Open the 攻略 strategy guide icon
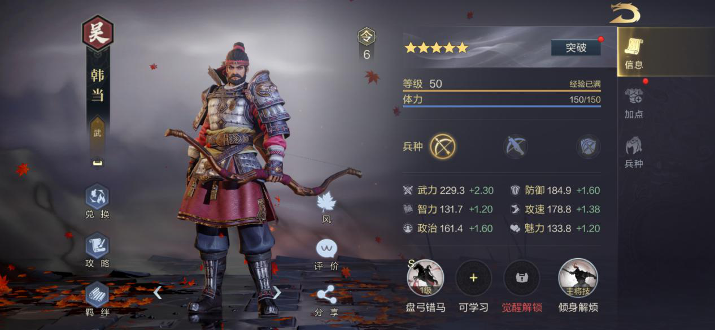Viewport: 715px width, 330px height. (x=97, y=245)
